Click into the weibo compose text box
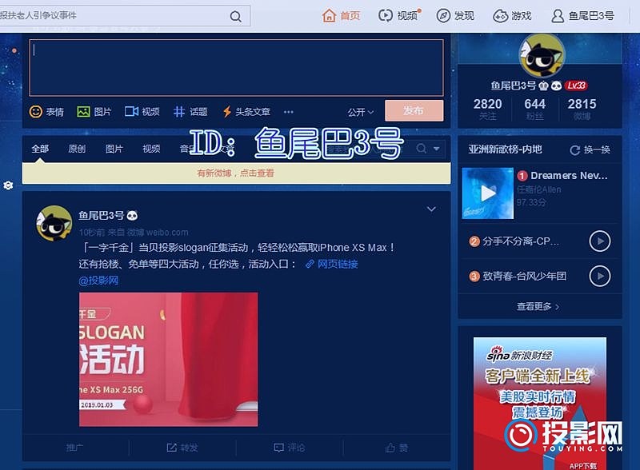This screenshot has width=640, height=470. 236,68
